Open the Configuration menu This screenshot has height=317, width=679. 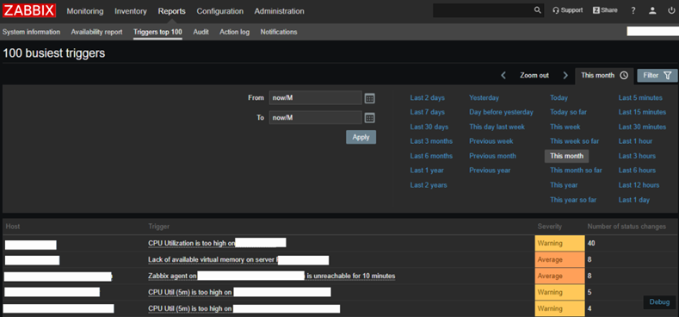pyautogui.click(x=220, y=11)
